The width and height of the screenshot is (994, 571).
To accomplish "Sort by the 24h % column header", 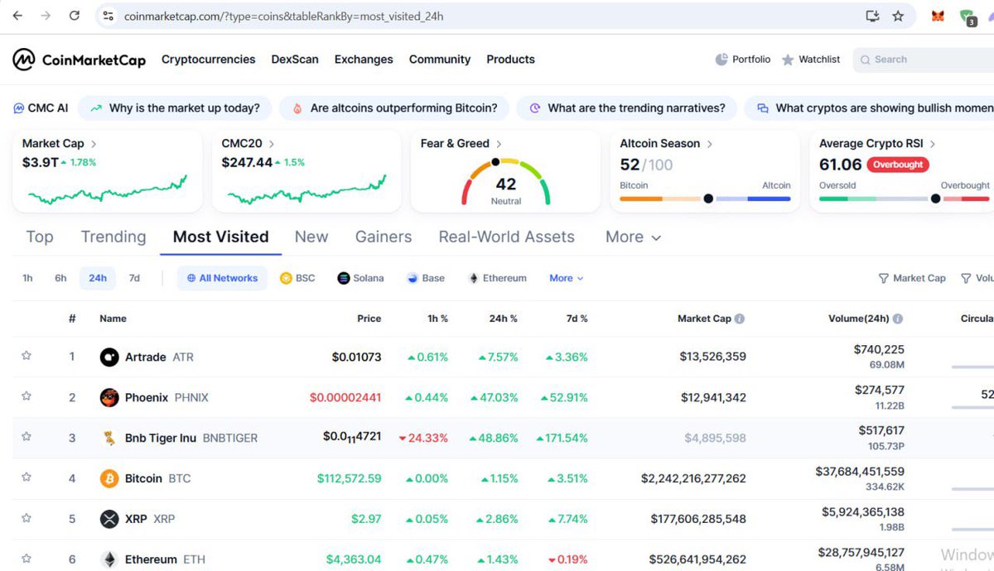I will [x=503, y=319].
